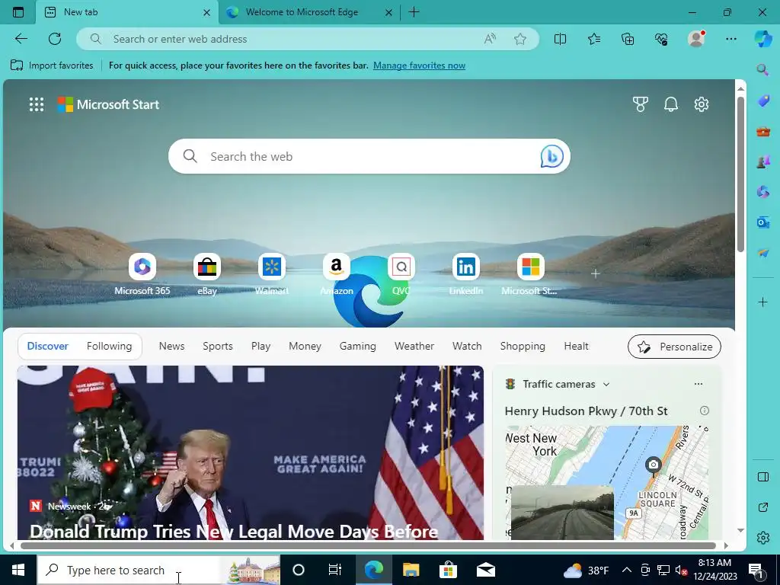Expand the Traffic cameras card dropdown

[606, 385]
